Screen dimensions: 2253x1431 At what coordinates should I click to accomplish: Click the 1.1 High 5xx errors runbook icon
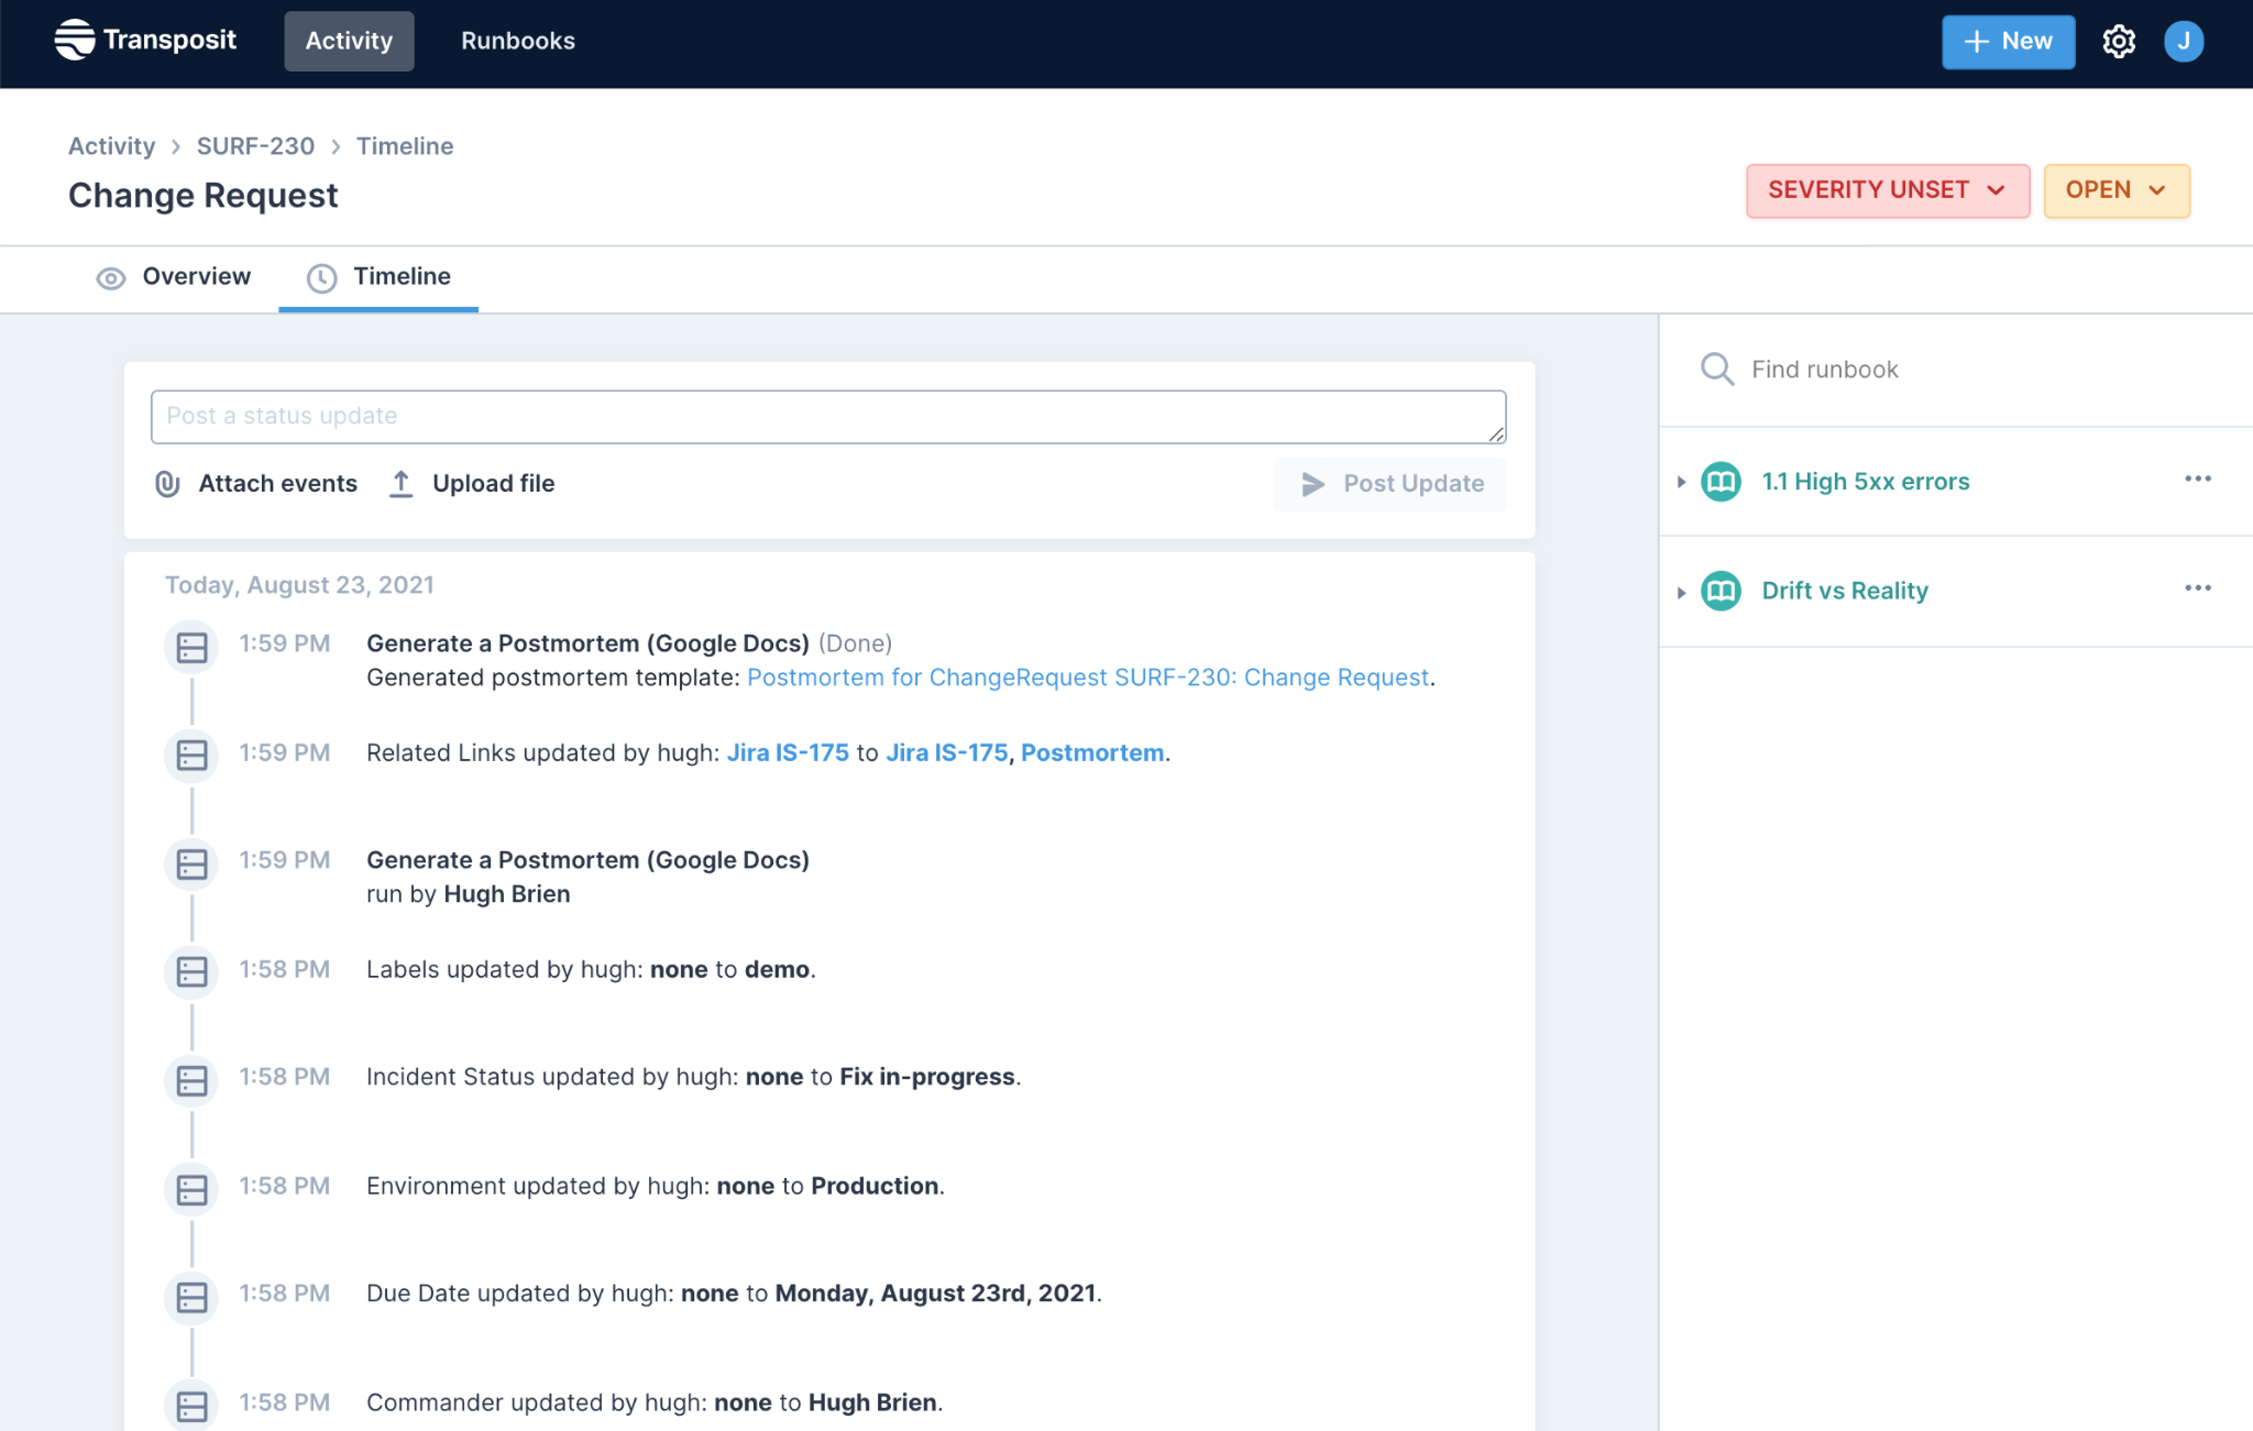click(1720, 482)
